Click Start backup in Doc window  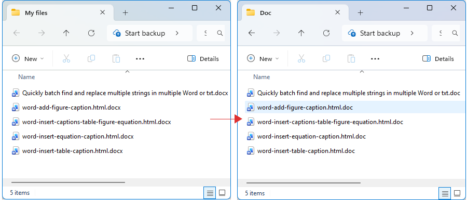pos(380,33)
